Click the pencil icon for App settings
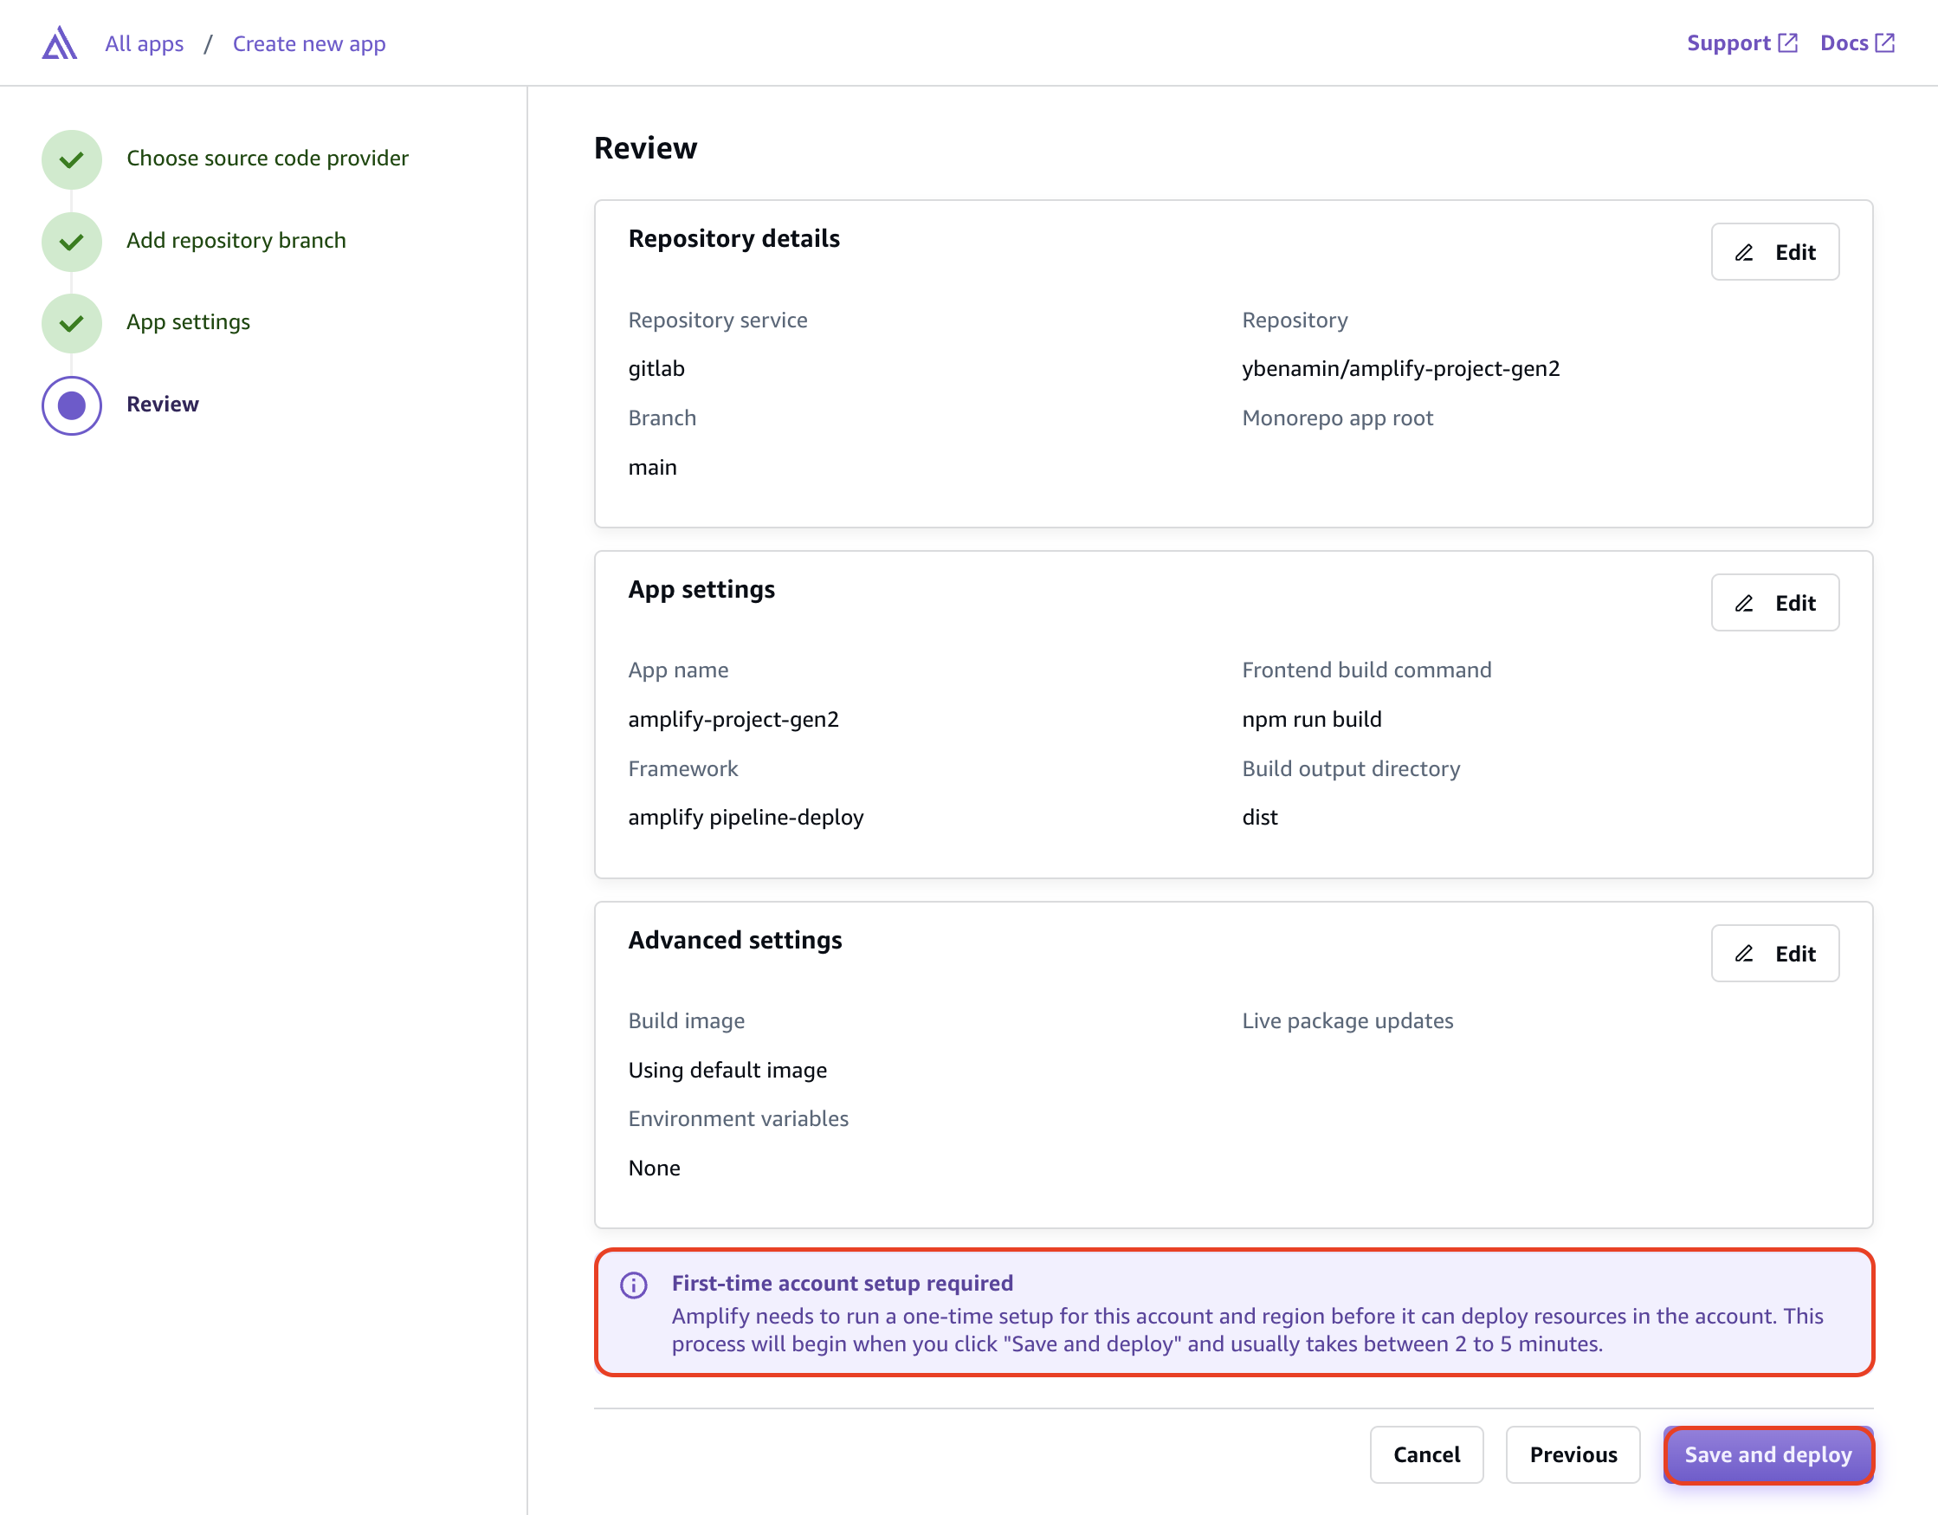The height and width of the screenshot is (1515, 1938). [1743, 603]
